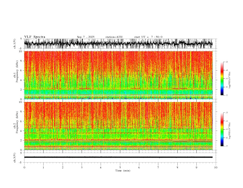Click the time axis tick label '10'
This screenshot has height=188, width=243.
(x=216, y=167)
